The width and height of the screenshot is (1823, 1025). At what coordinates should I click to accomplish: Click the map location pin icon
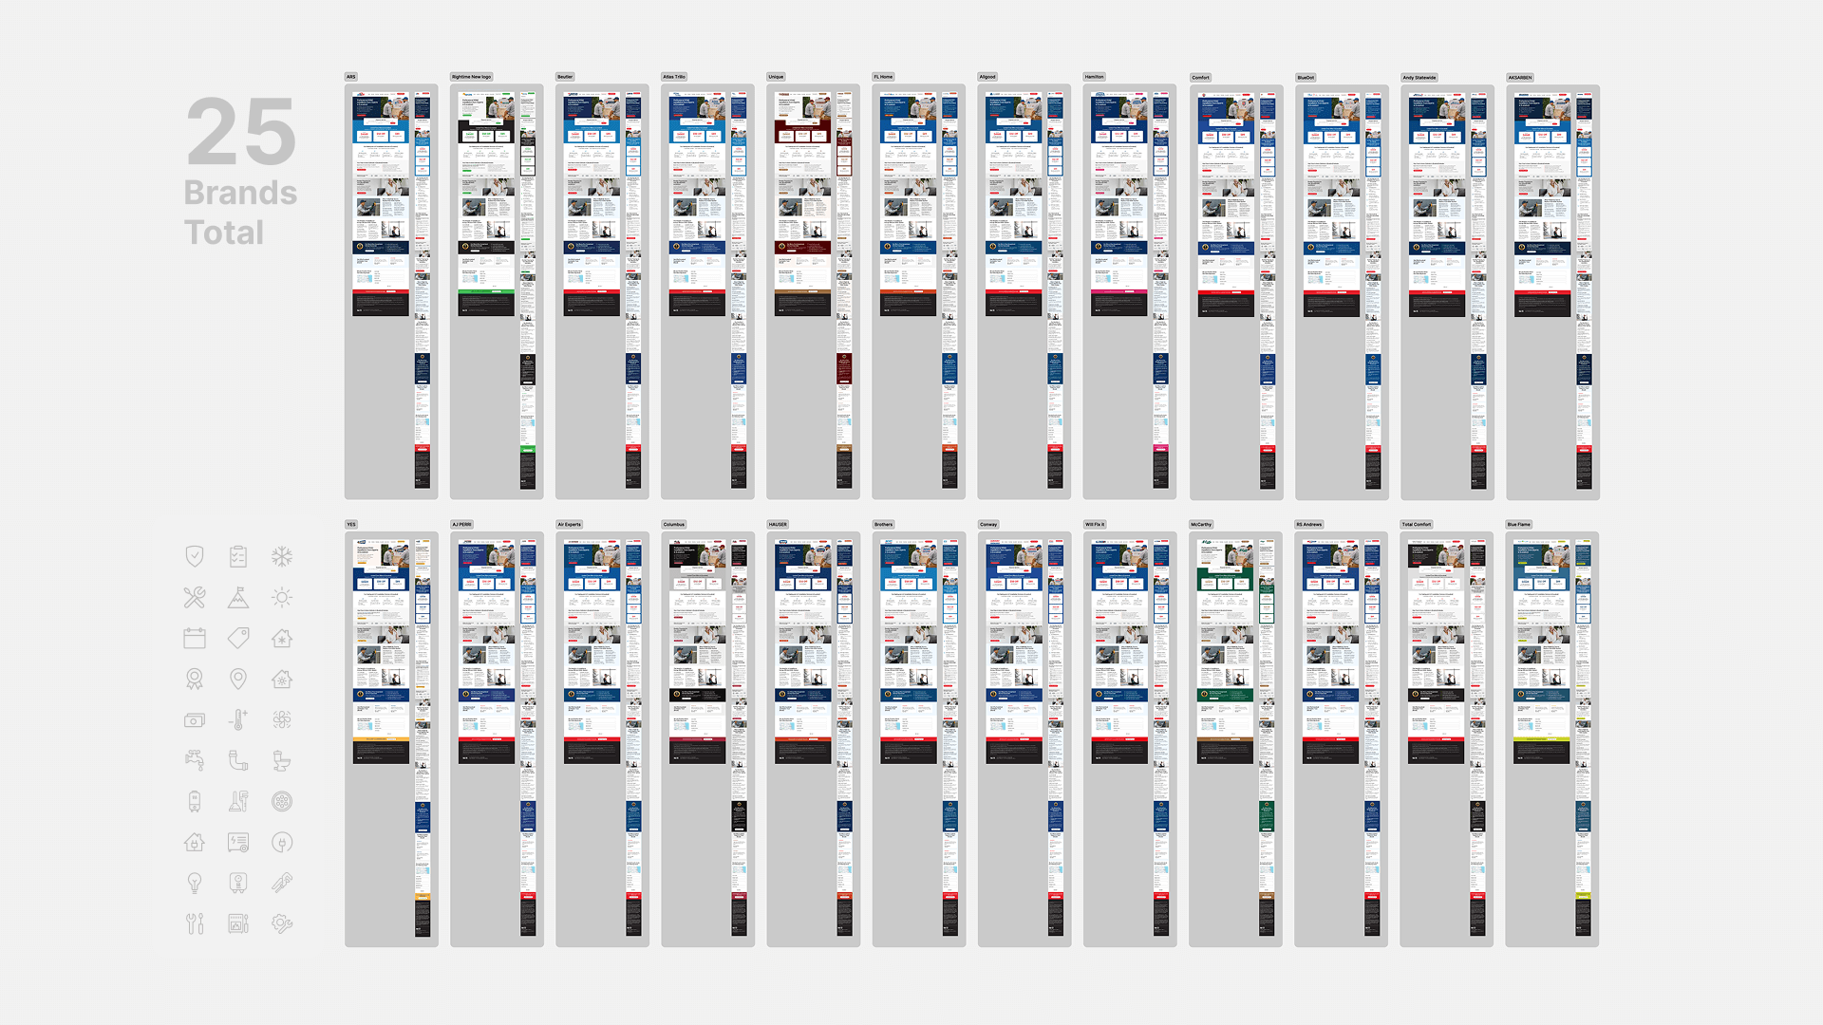pyautogui.click(x=238, y=679)
